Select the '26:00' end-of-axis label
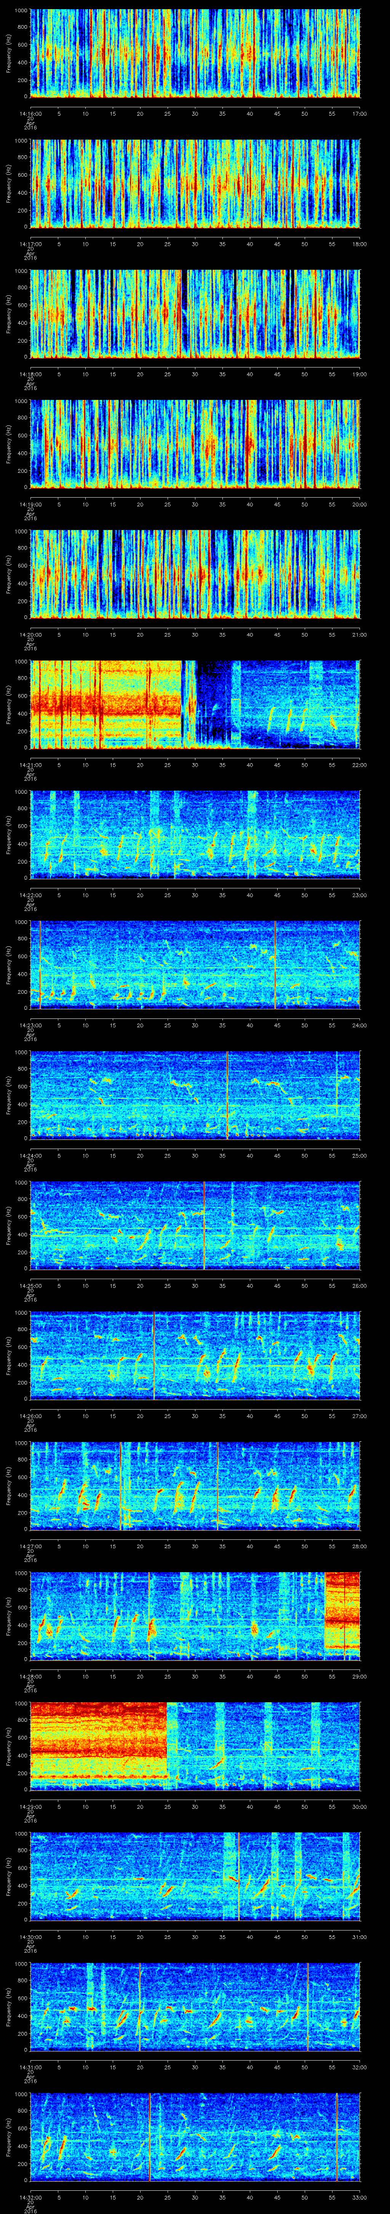This screenshot has height=2214, width=390. (360, 1285)
